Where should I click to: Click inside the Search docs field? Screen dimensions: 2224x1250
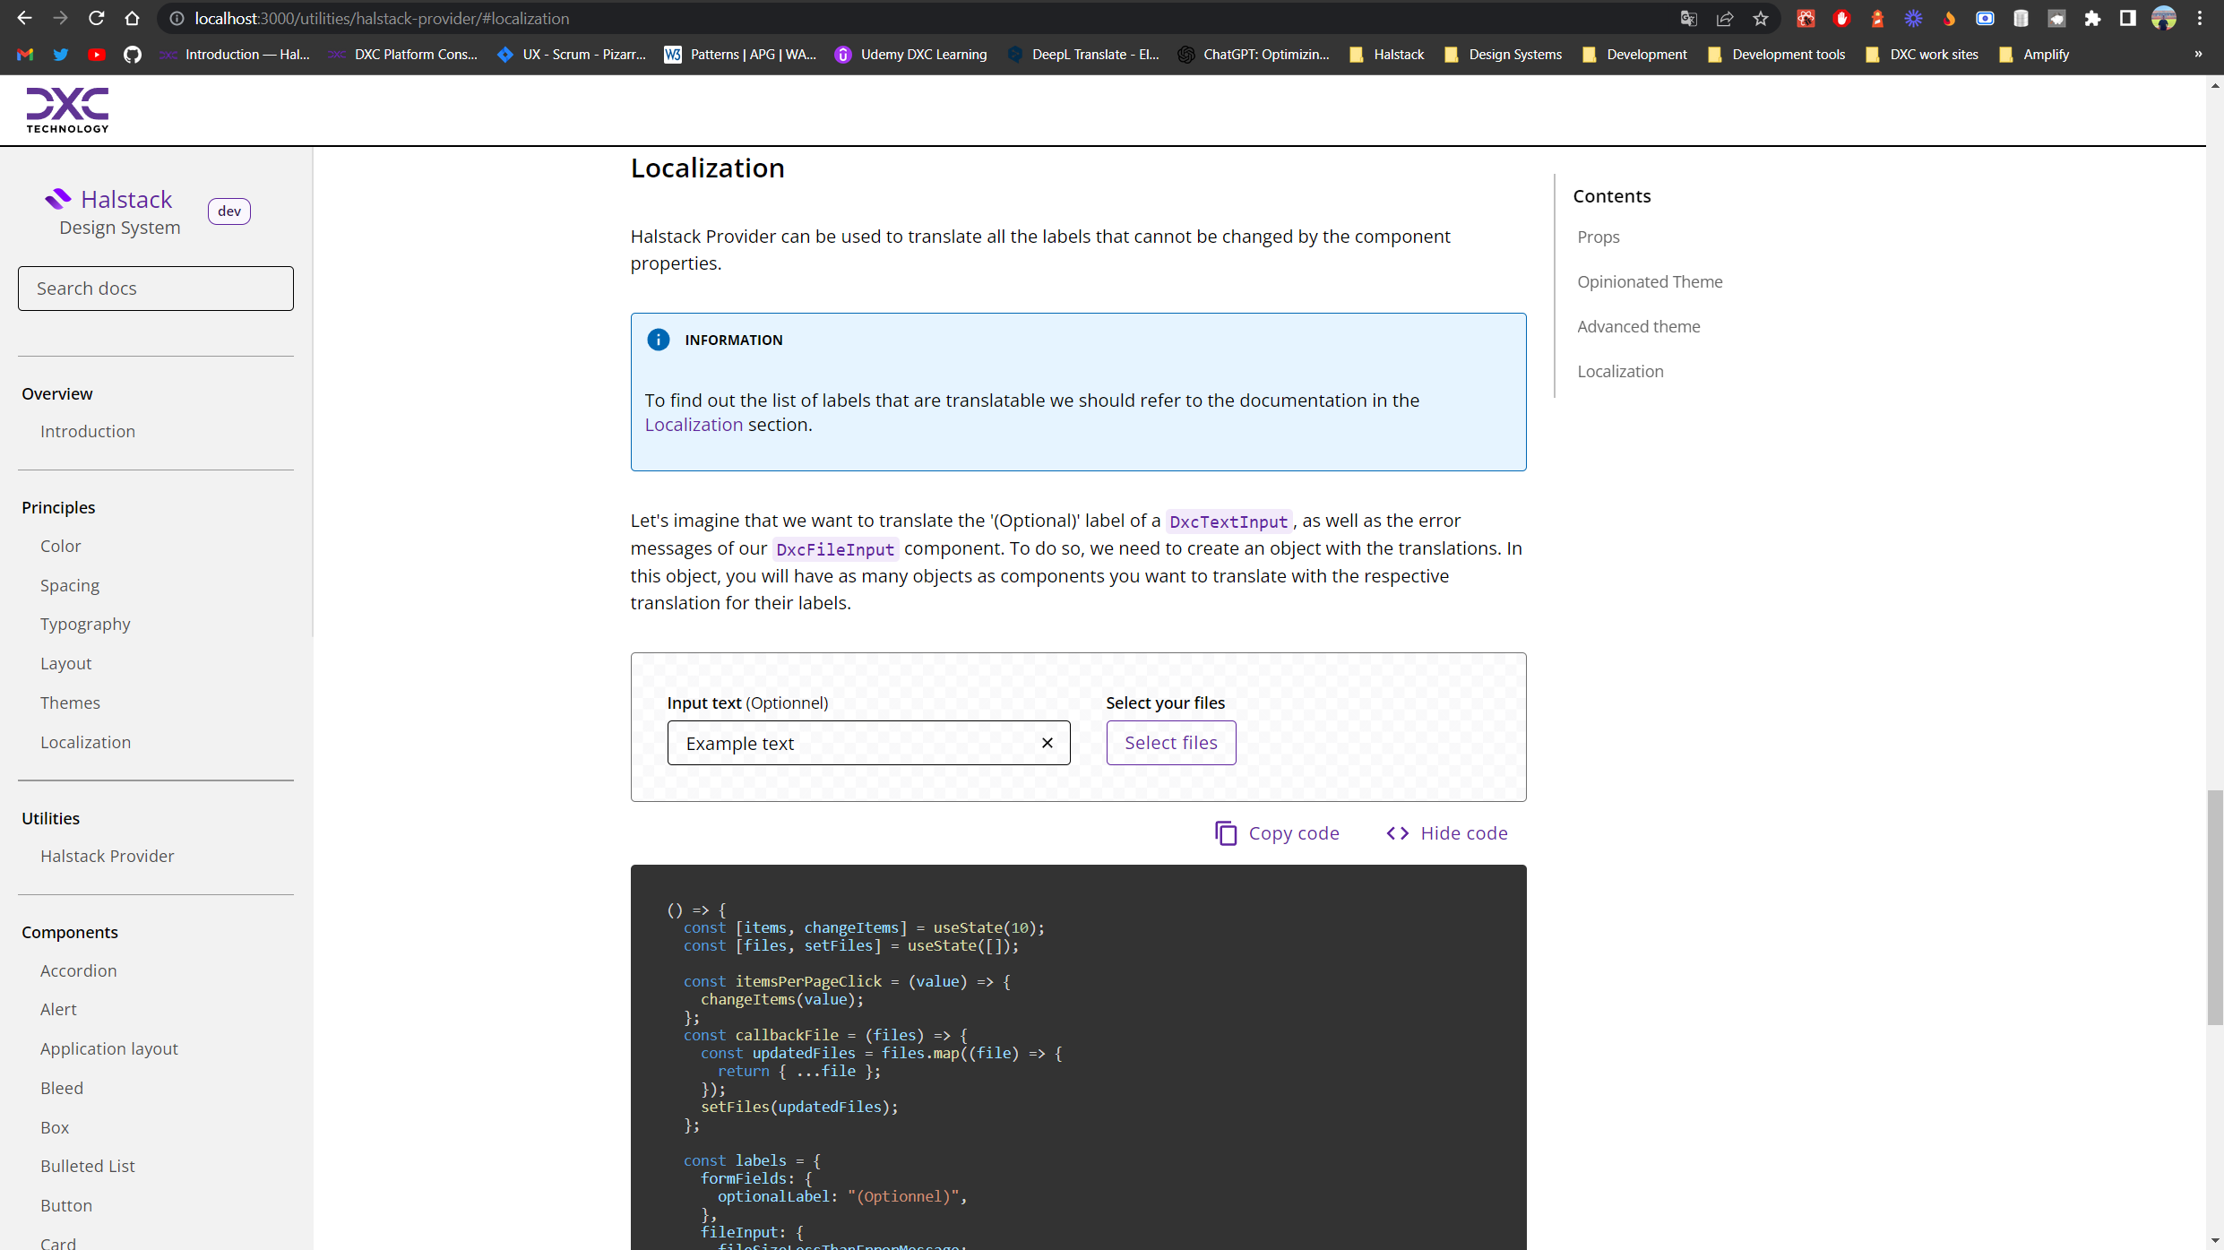[x=155, y=288]
